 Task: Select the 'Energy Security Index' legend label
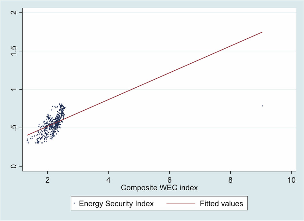pyautogui.click(x=116, y=203)
